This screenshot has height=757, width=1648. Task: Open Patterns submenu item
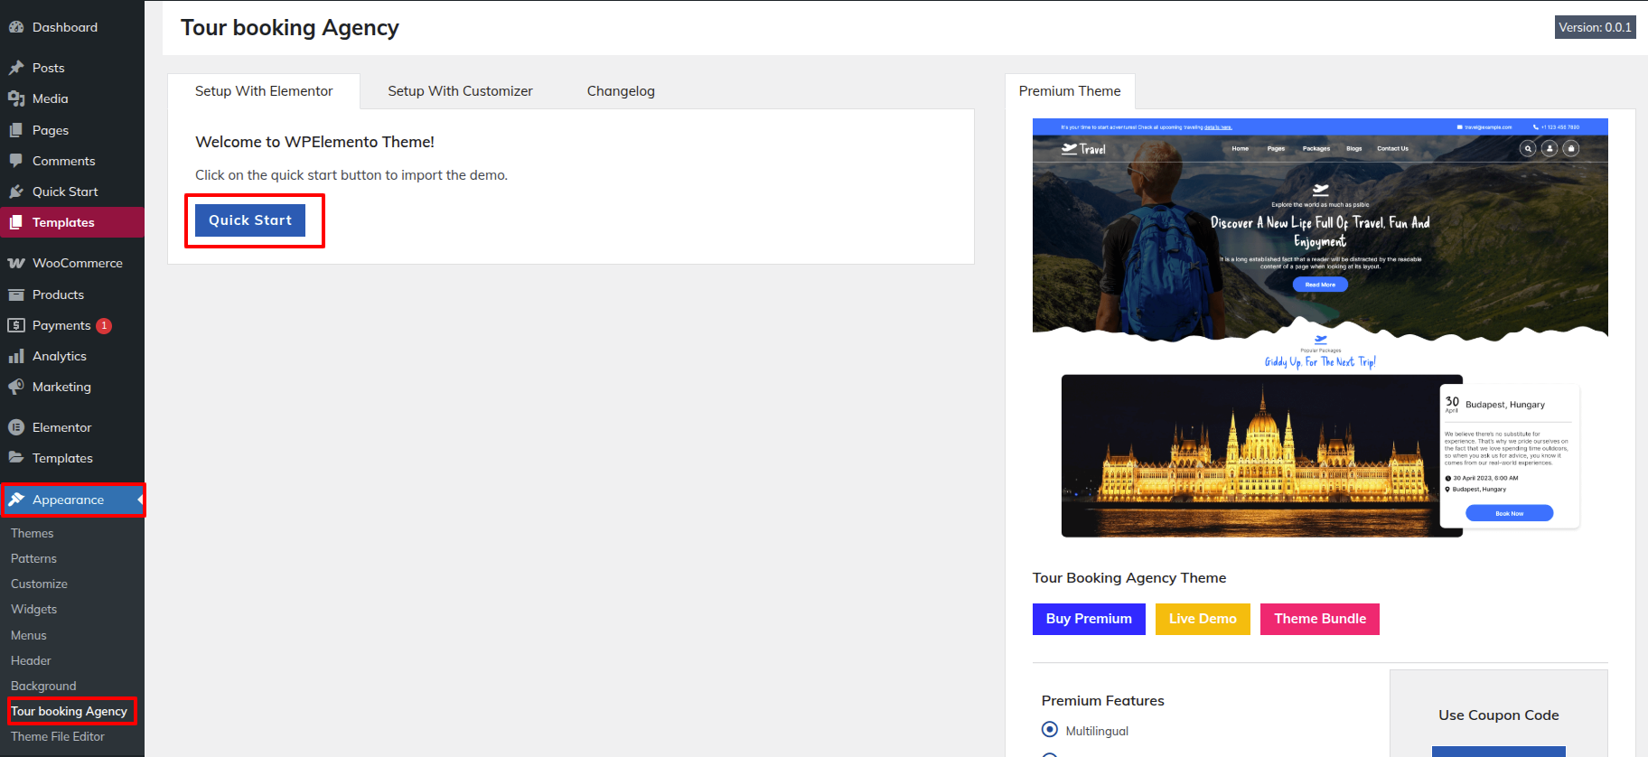coord(33,558)
